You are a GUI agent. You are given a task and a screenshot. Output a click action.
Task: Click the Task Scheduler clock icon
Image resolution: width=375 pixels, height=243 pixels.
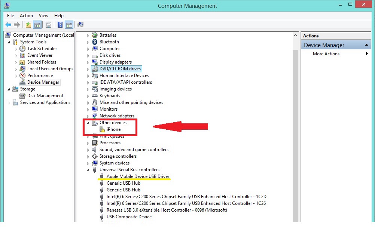coord(22,49)
